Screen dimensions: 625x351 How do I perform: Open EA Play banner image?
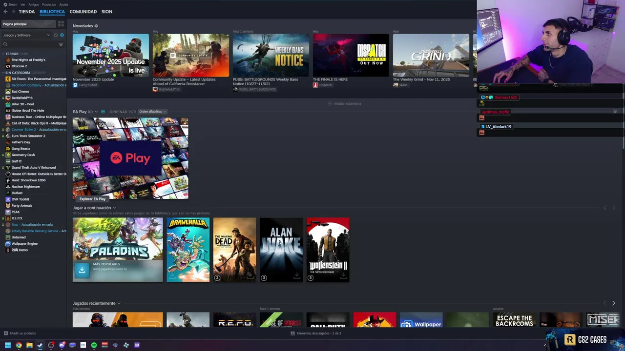point(130,158)
